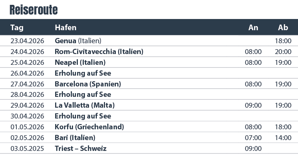The width and height of the screenshot is (298, 155).
Task: Click the Ab column header
Action: 283,28
